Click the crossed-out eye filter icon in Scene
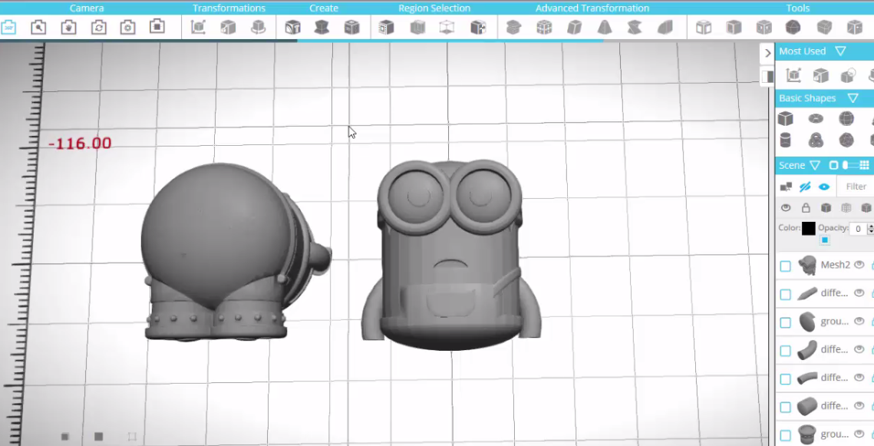Image resolution: width=874 pixels, height=446 pixels. coord(805,187)
